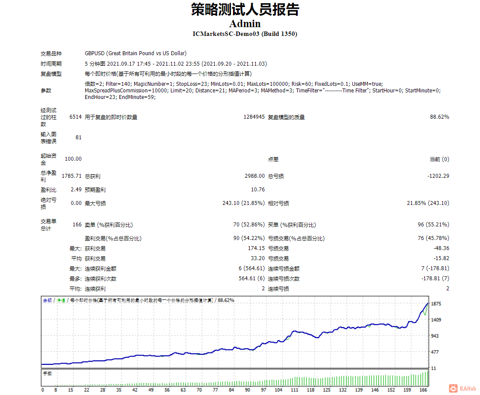The width and height of the screenshot is (480, 395).
Task: Click the loss trades value 76 (45.78%)
Action: pos(434,238)
